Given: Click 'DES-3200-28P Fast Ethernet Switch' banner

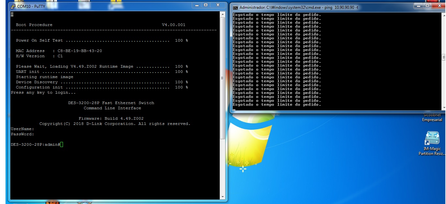Looking at the screenshot, I should point(111,103).
